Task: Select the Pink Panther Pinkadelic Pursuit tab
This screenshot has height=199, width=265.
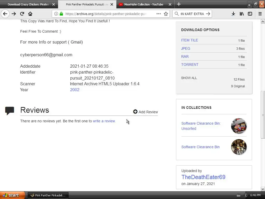Action: [87, 4]
